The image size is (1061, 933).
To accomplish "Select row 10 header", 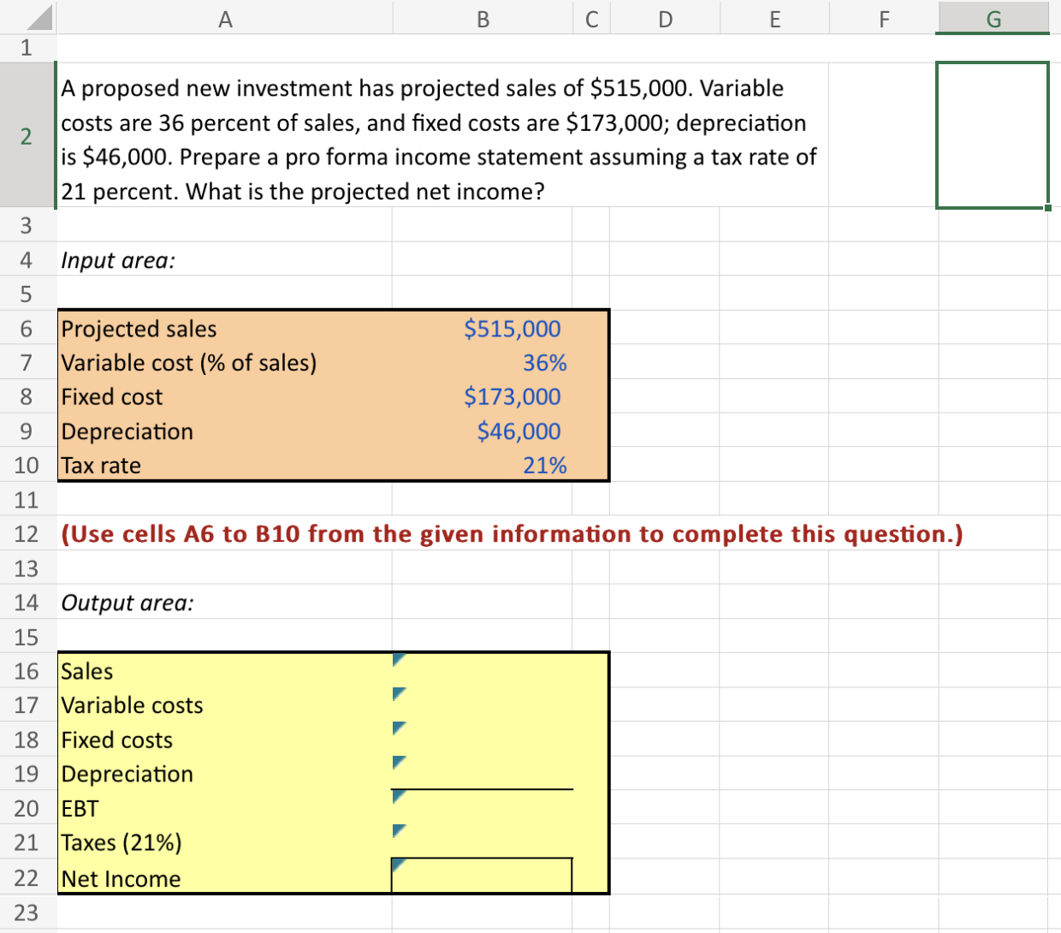I will [x=27, y=465].
